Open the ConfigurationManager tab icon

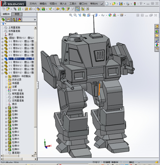tap(14, 20)
